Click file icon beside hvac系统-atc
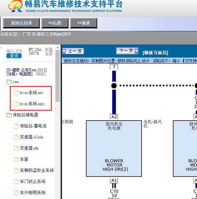Image resolution: width=197 pixels, height=199 pixels. (16, 93)
